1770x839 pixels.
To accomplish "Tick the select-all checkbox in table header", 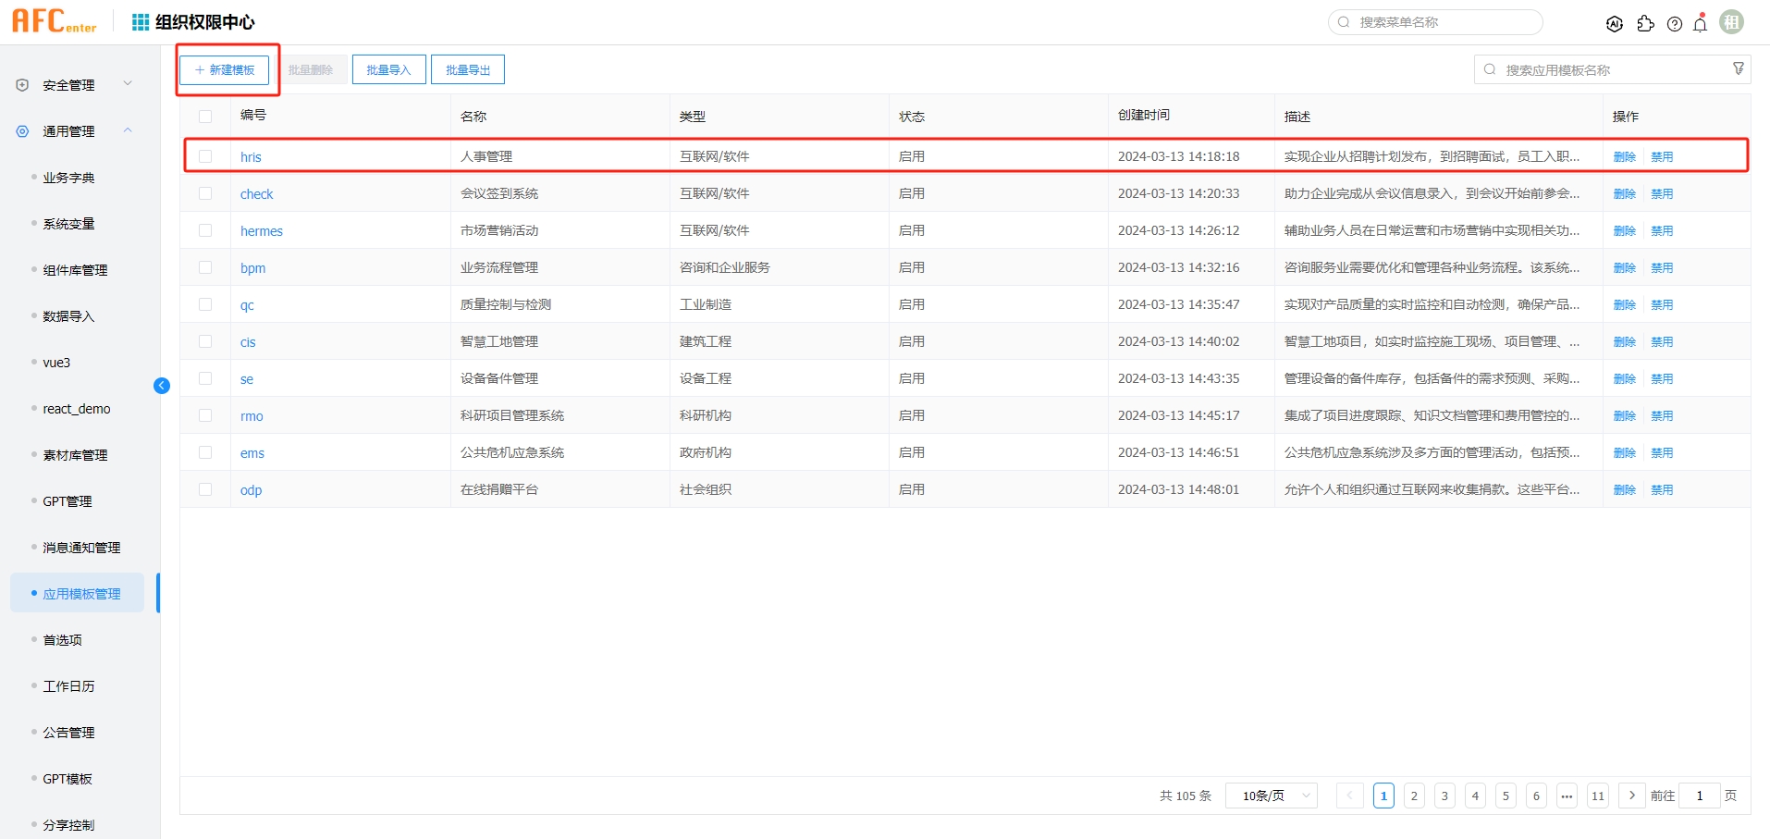I will 205,117.
